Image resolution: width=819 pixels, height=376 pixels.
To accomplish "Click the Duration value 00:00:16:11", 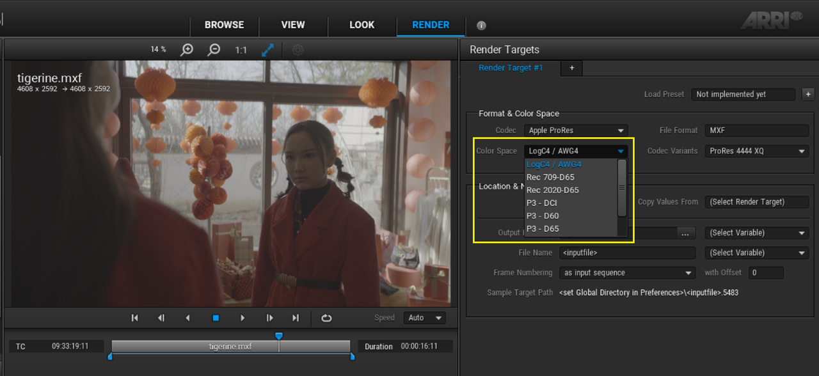I will (419, 347).
